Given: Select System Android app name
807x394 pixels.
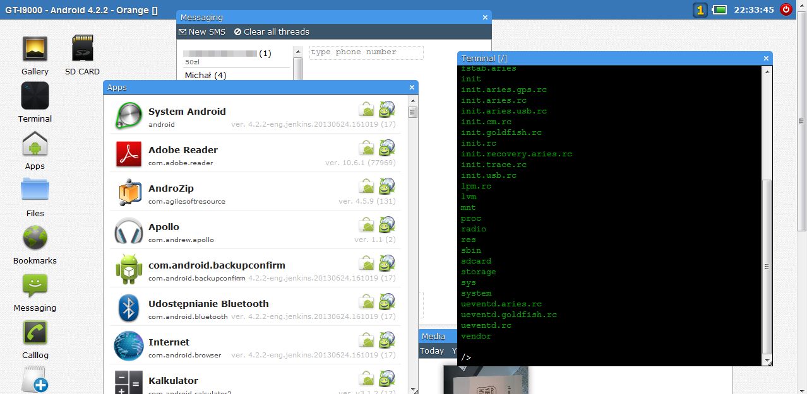Looking at the screenshot, I should (x=187, y=112).
